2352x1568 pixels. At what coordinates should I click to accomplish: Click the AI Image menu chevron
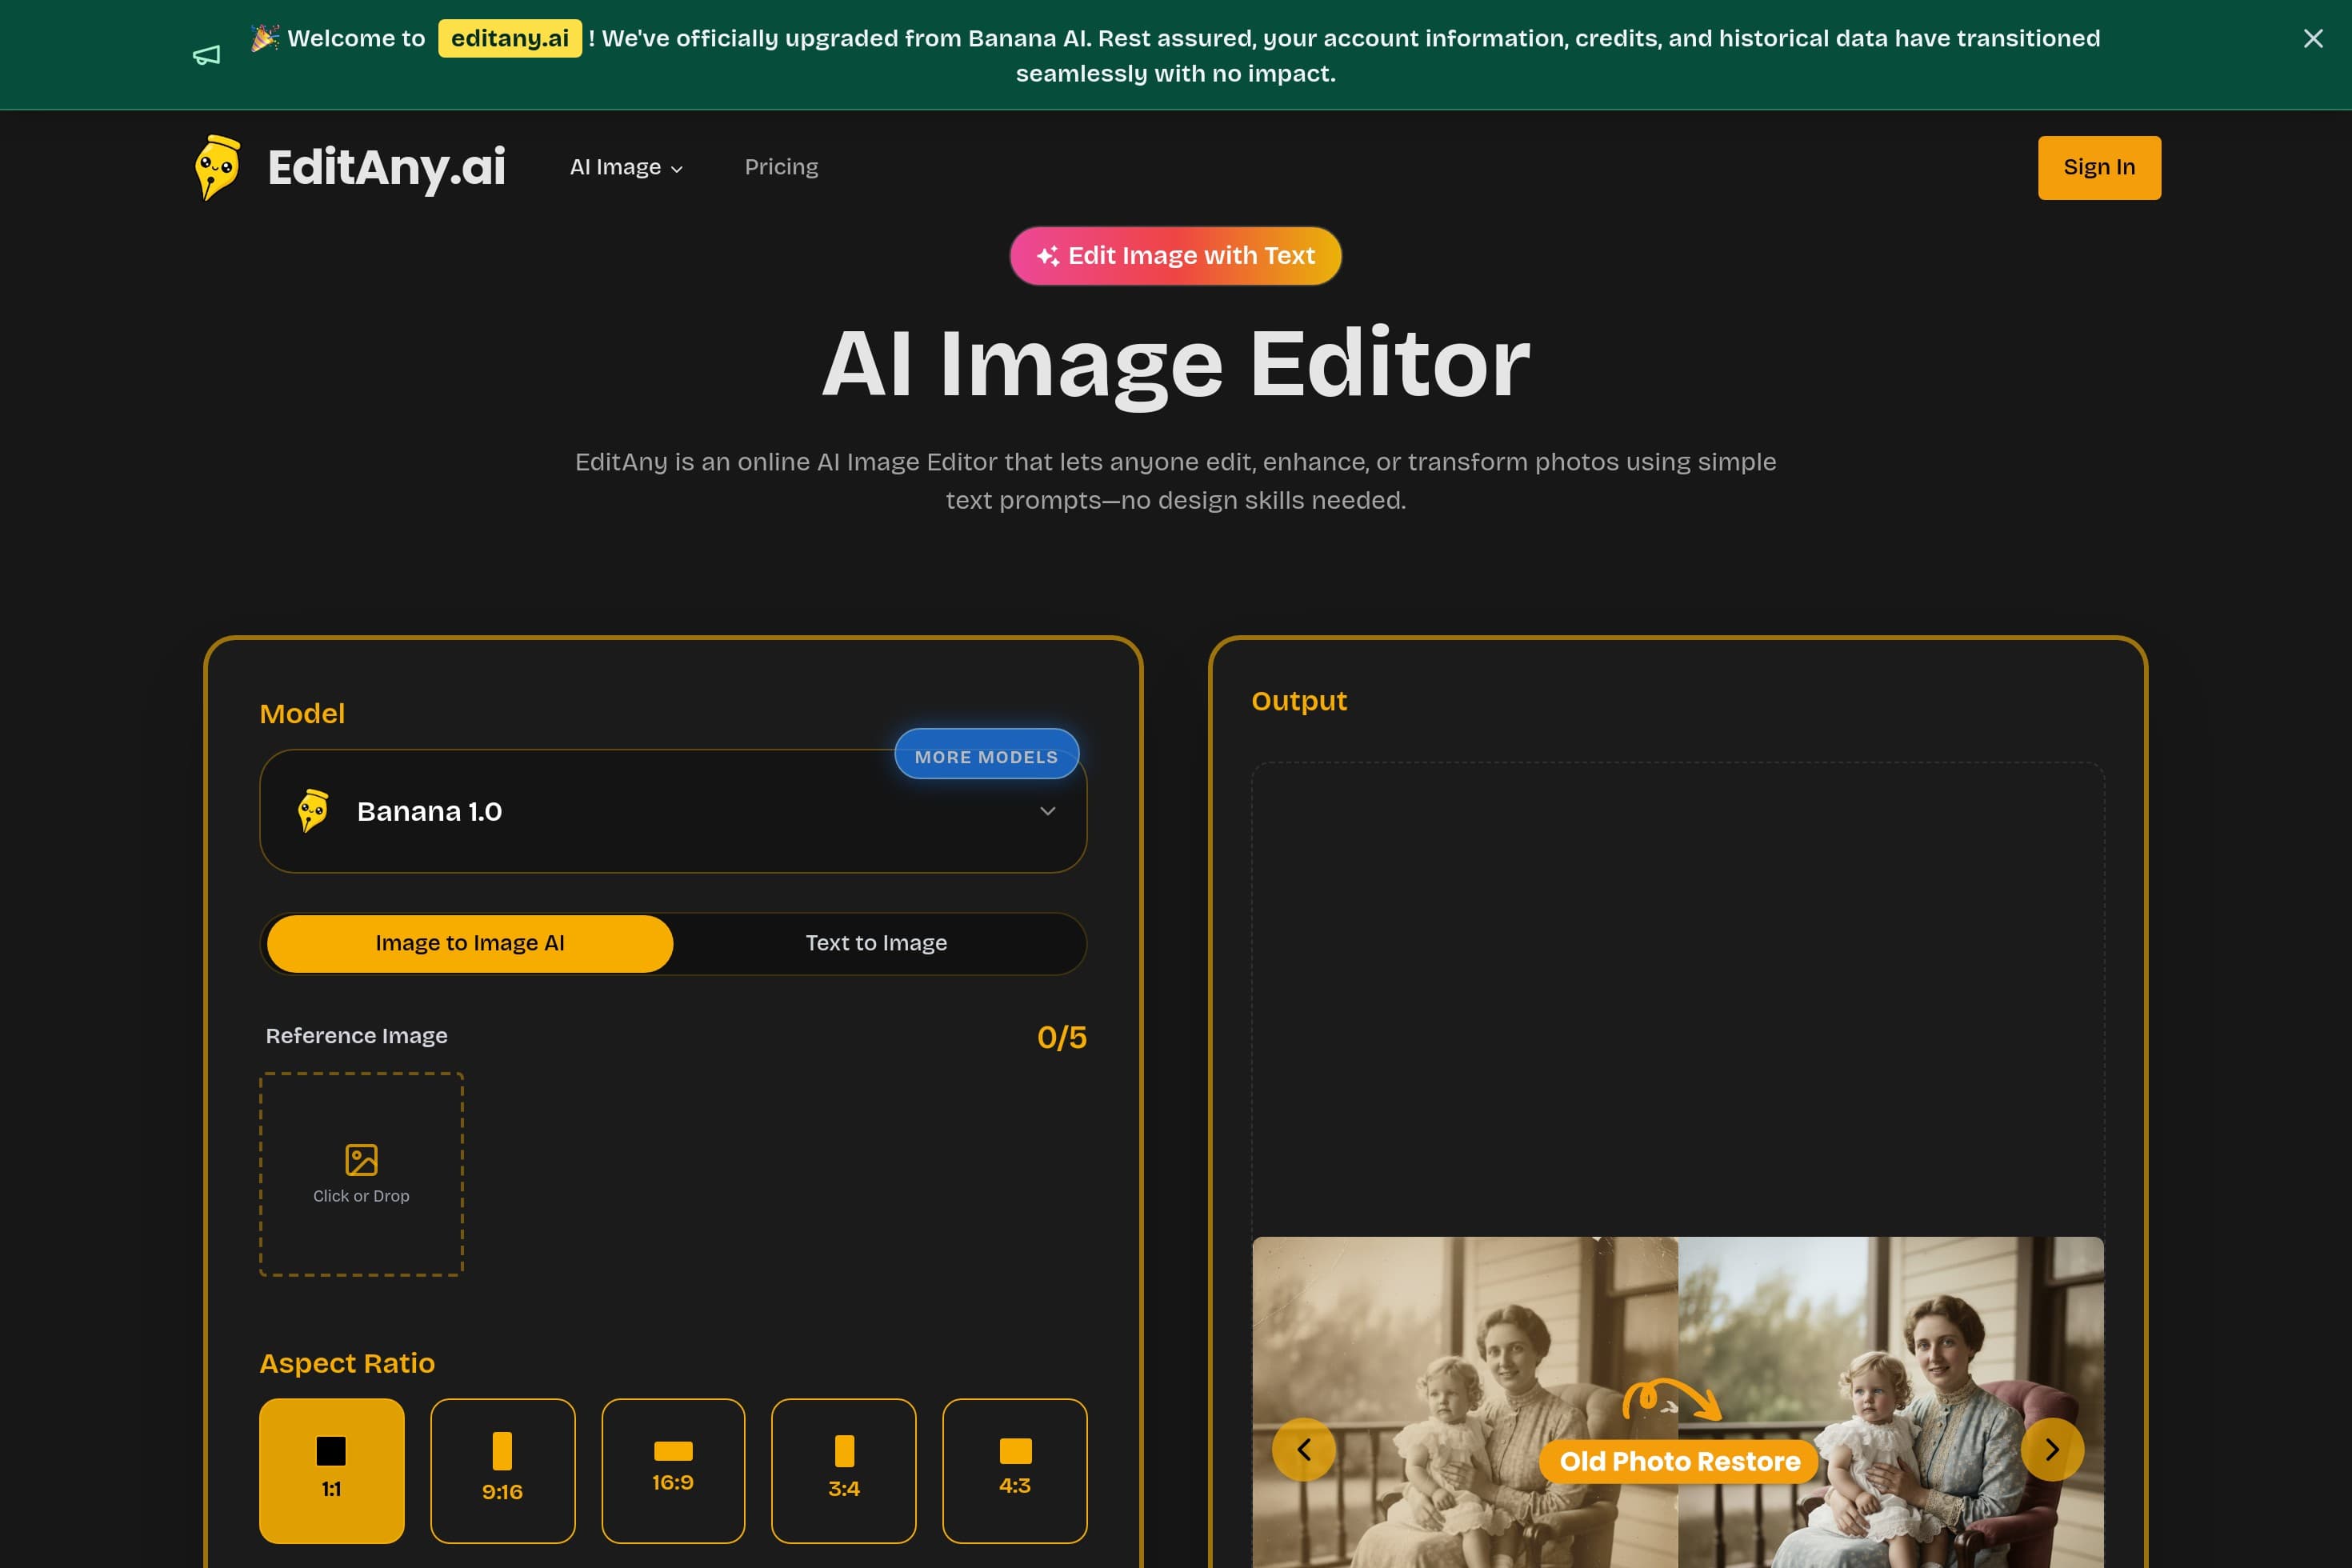click(677, 169)
